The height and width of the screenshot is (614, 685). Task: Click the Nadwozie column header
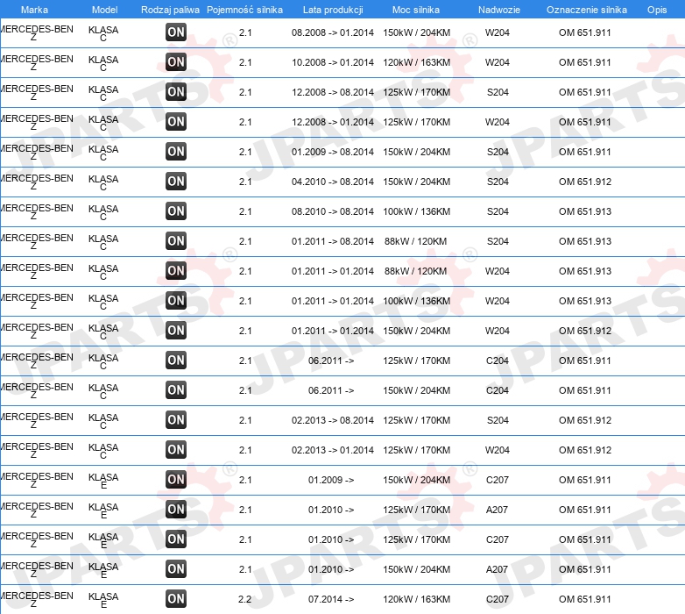499,10
